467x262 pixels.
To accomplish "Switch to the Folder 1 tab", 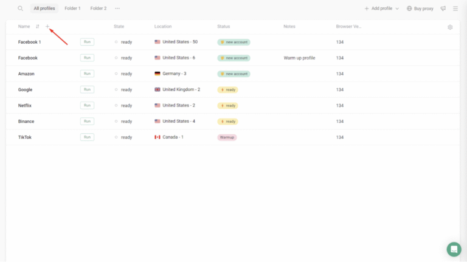I will point(72,9).
